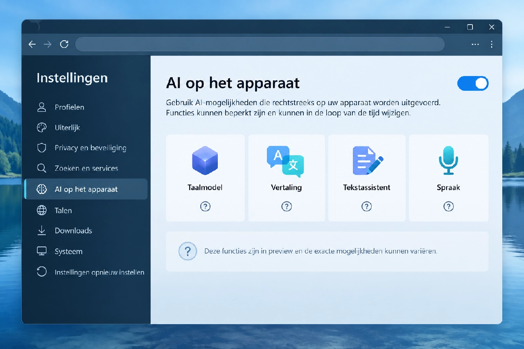Click the preview notice text 'Deze functies zijn in preview'
The height and width of the screenshot is (349, 524).
coord(248,251)
